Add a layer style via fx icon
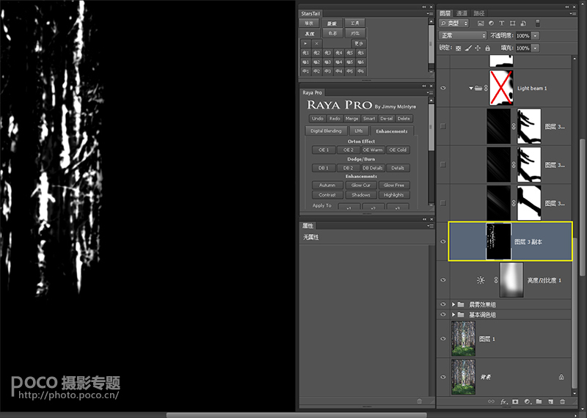 pos(504,402)
